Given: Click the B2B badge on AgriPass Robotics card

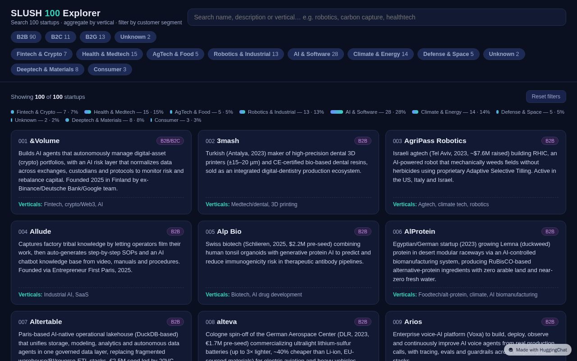Looking at the screenshot, I should click(550, 141).
